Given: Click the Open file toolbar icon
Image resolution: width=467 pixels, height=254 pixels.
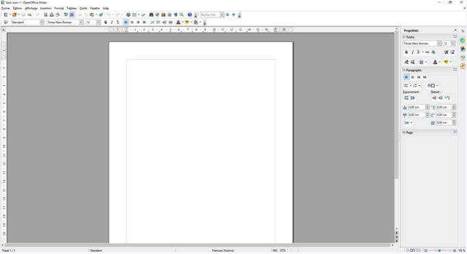Looking at the screenshot, I should (x=14, y=14).
